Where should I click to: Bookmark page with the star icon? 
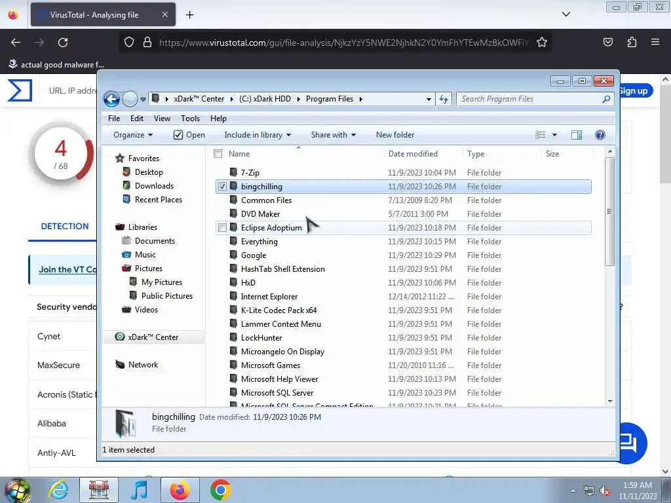click(542, 43)
